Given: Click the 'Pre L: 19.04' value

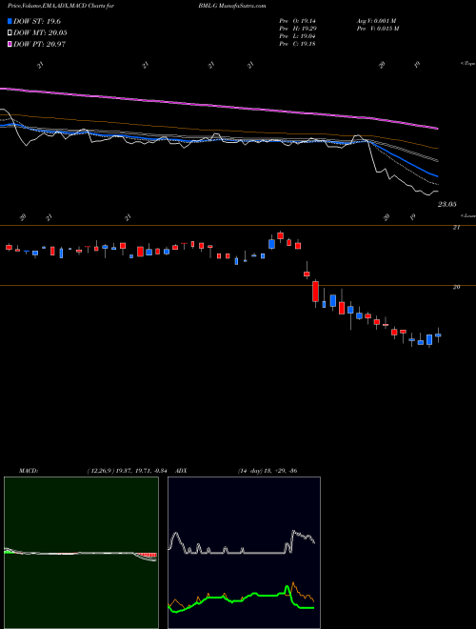Looking at the screenshot, I should [x=298, y=36].
